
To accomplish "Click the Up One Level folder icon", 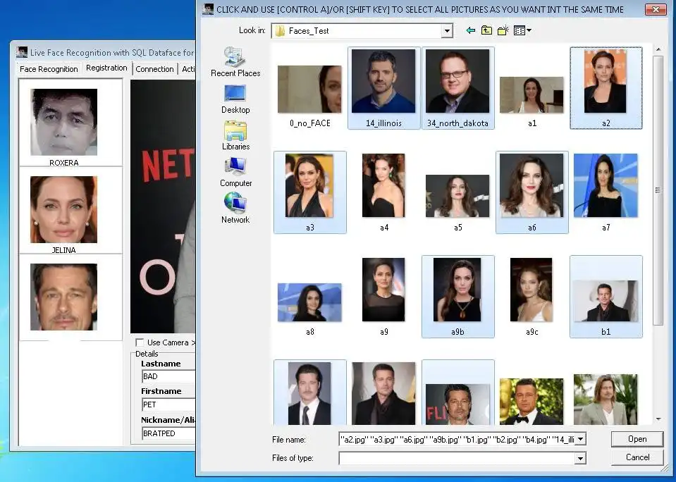I will pos(487,30).
